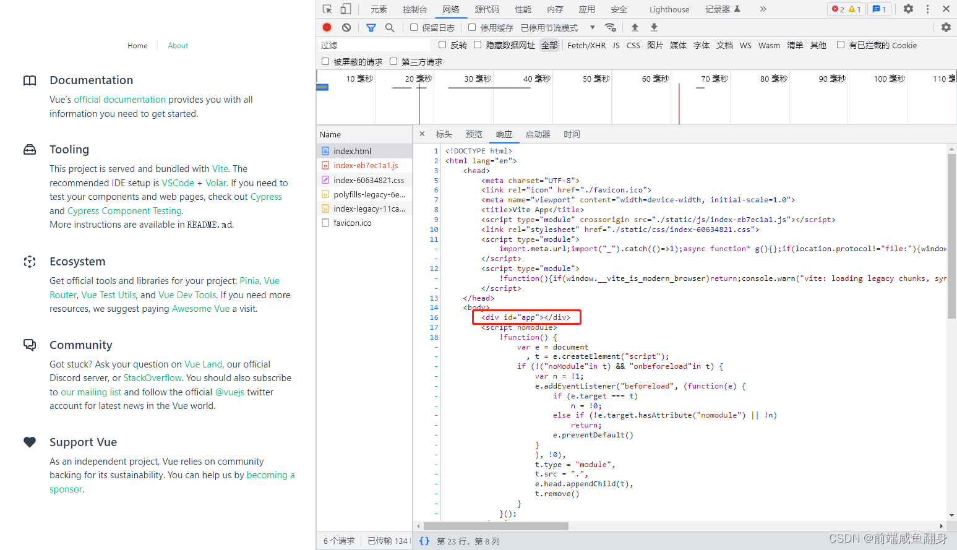Filter requests by 全部
The image size is (957, 550).
[549, 45]
